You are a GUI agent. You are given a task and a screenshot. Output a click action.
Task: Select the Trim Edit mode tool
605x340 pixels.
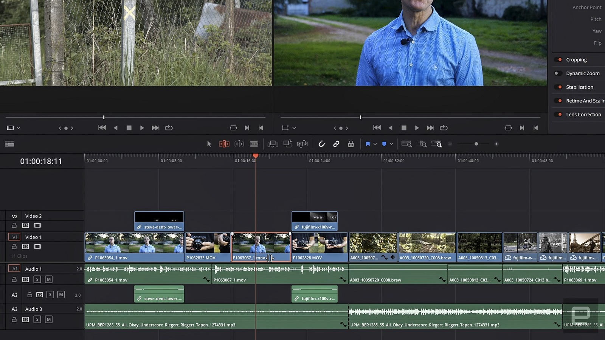coord(224,144)
